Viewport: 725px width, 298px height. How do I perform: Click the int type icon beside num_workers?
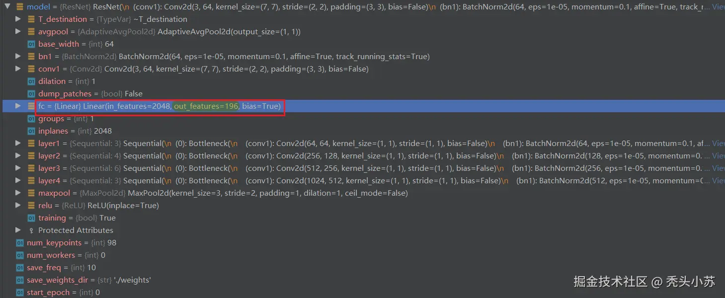[20, 255]
